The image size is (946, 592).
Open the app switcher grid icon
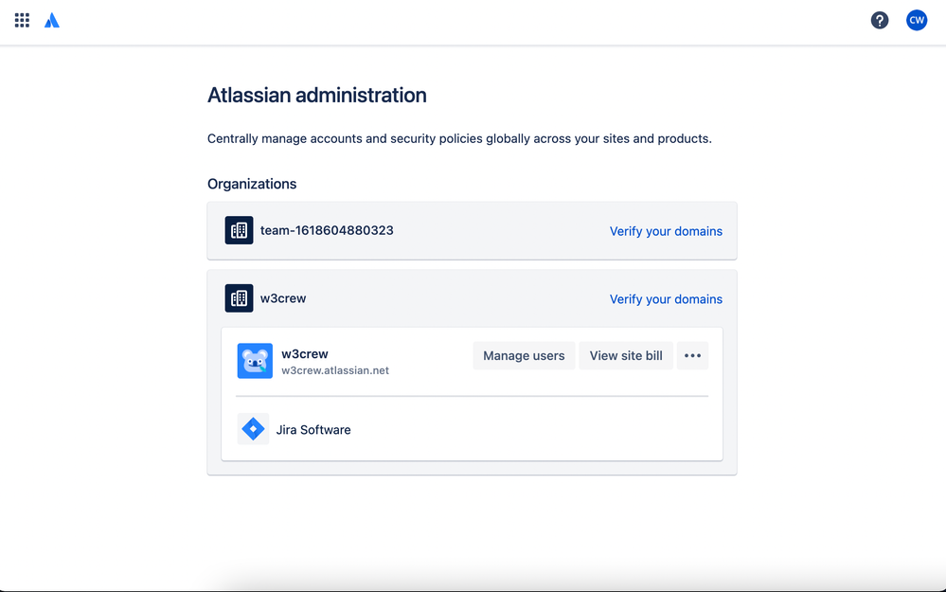[23, 21]
